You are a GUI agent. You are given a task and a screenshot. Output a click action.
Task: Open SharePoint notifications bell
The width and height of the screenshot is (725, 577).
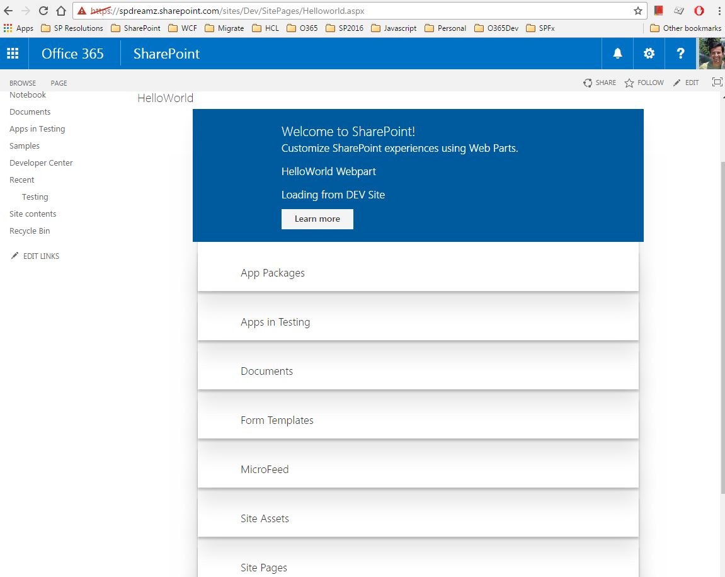coord(617,54)
